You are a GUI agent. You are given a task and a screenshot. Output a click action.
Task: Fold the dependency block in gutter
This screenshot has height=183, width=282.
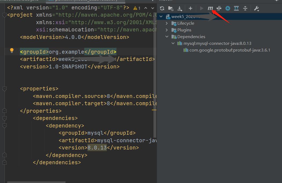coord(5,126)
